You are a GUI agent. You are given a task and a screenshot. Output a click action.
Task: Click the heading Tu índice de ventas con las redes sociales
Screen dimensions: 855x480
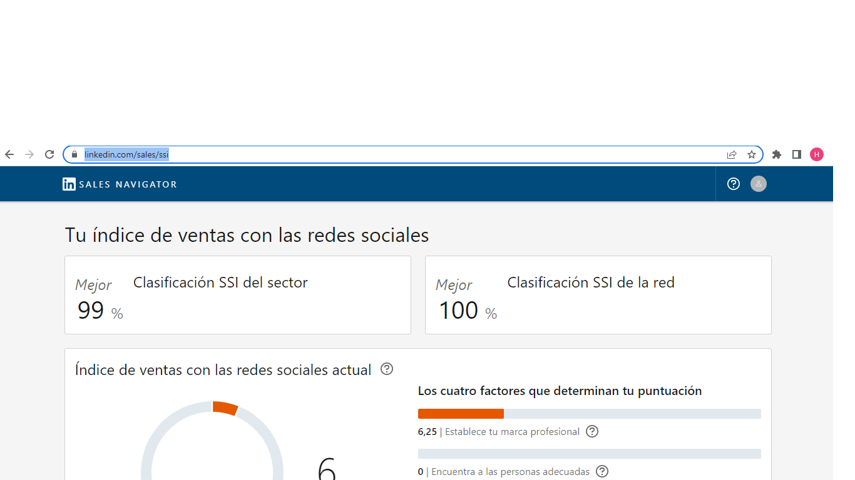[247, 235]
